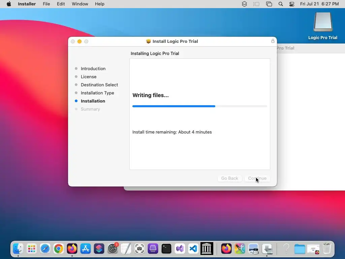
Task: Click the Go Back button
Action: 230,178
